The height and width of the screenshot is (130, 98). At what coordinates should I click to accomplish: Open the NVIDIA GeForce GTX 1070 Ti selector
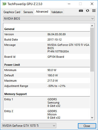click(x=29, y=126)
